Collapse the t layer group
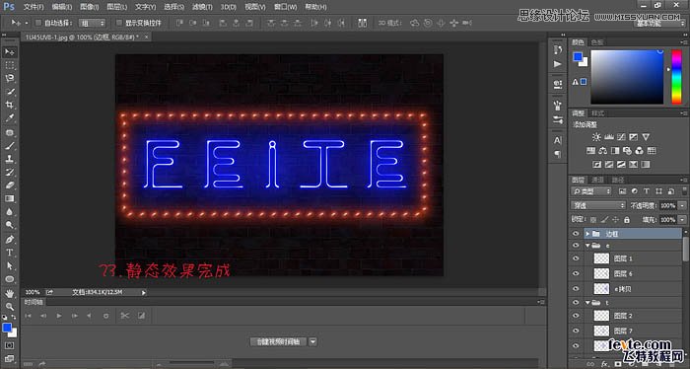Screen dimensions: 690x369 tap(587, 303)
